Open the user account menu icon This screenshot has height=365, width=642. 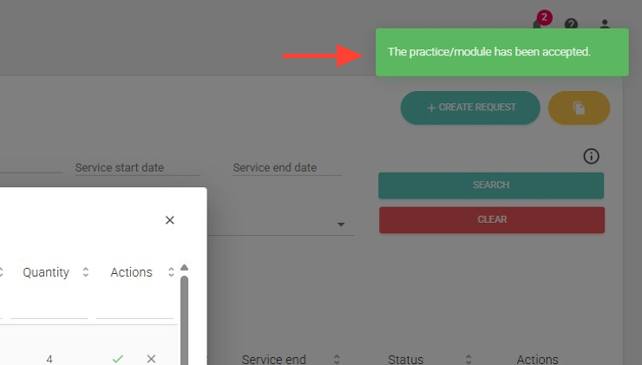click(605, 24)
